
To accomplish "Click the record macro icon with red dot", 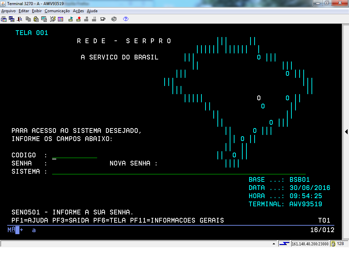I will pos(78,19).
